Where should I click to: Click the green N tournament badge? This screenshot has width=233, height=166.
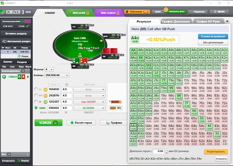click(22, 22)
